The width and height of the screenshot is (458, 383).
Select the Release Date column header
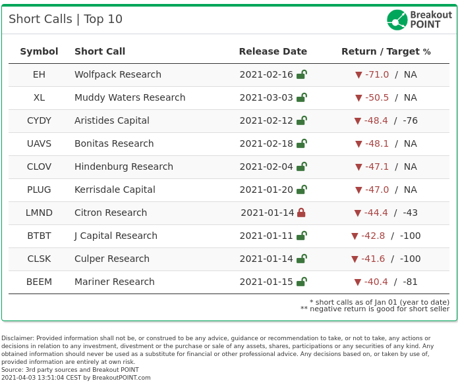[x=273, y=51]
